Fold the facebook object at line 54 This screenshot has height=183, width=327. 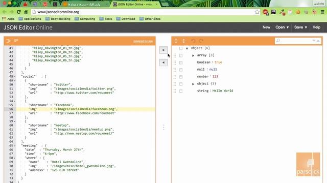[15, 101]
